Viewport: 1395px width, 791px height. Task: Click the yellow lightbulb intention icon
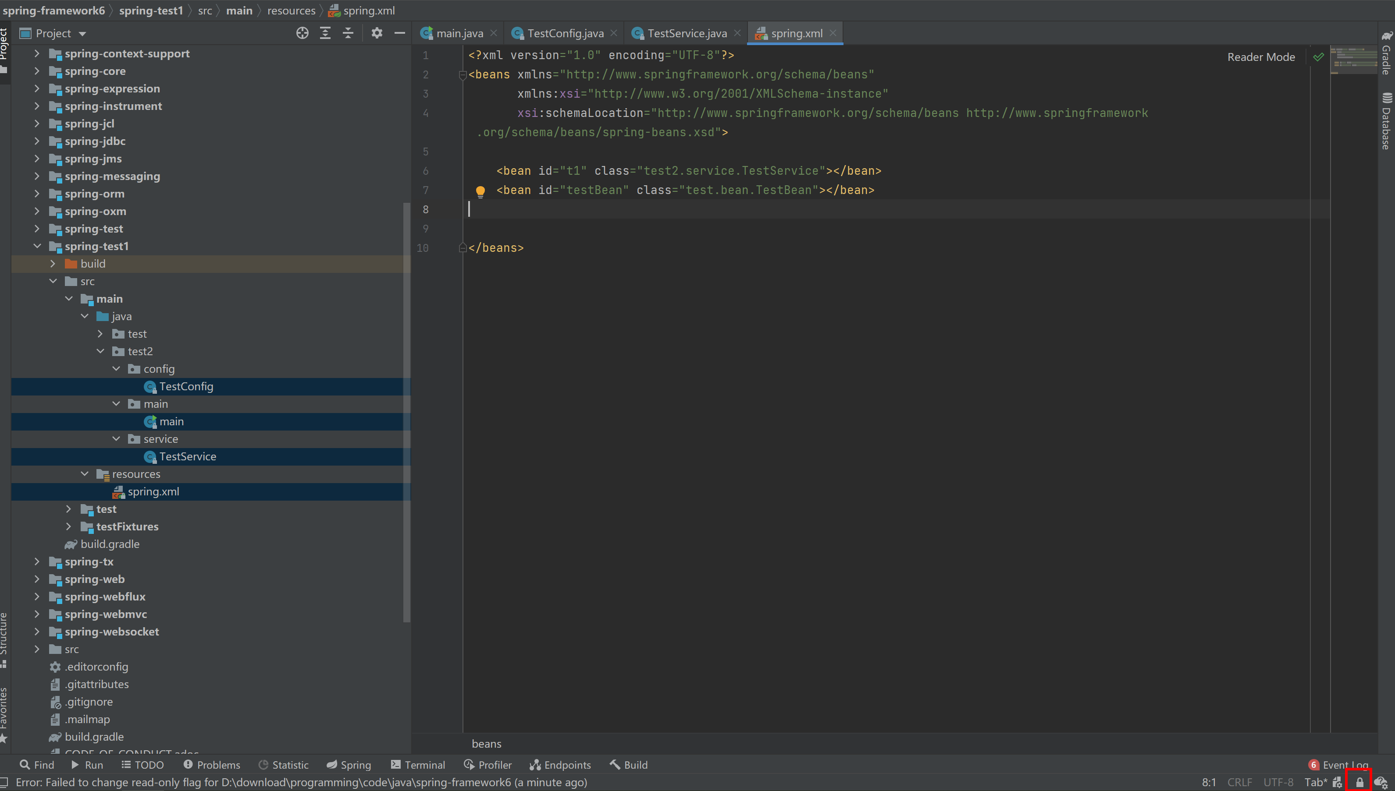(480, 191)
